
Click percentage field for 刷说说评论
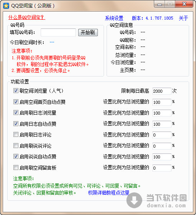[x=161, y=146]
